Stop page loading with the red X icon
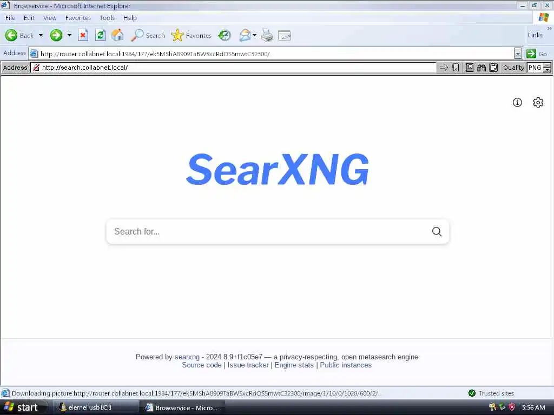This screenshot has height=415, width=554. [83, 35]
